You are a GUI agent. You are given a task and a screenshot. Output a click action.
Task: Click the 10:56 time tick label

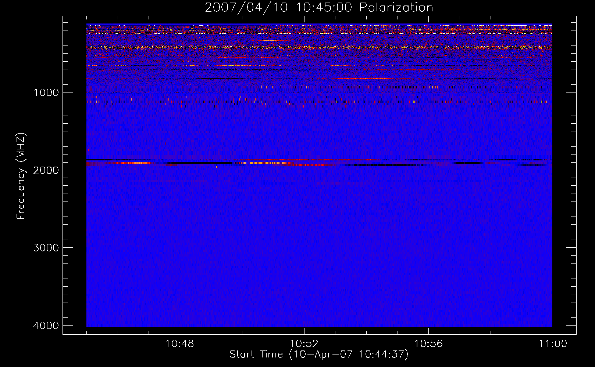[428, 344]
